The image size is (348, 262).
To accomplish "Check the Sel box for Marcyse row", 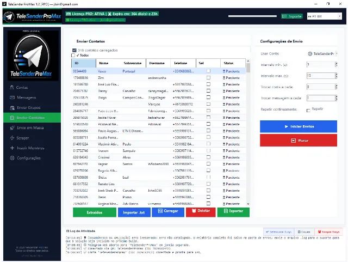I will click(208, 104).
